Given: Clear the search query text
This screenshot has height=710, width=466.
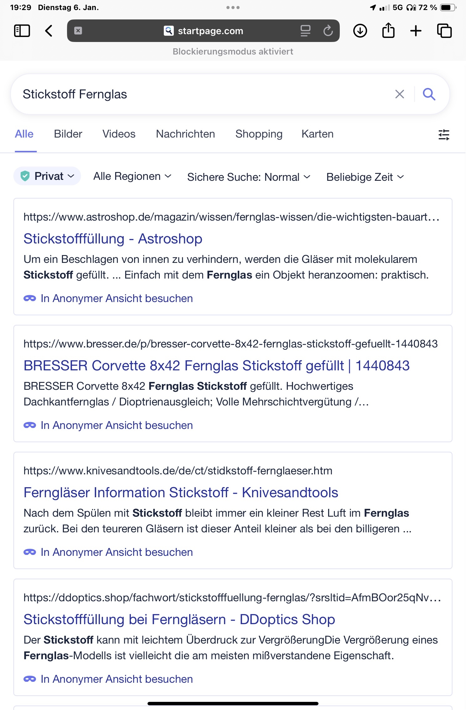Looking at the screenshot, I should tap(400, 94).
